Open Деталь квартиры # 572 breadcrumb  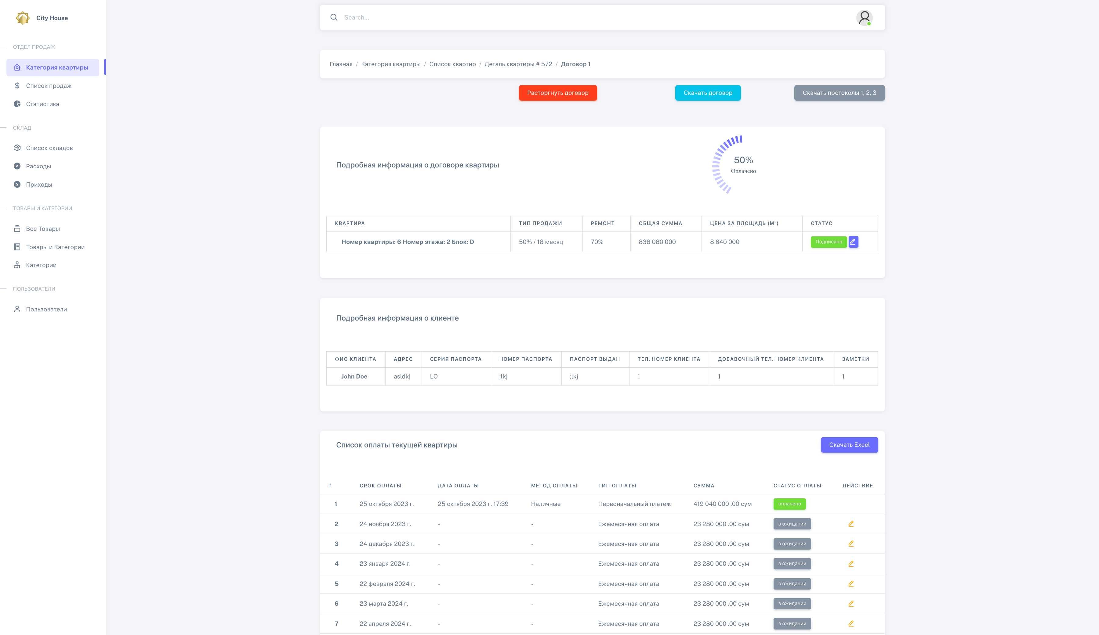(x=518, y=64)
